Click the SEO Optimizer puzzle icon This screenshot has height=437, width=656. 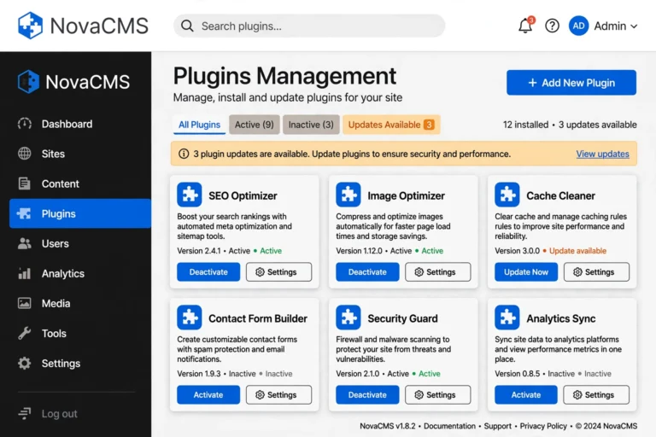click(189, 195)
